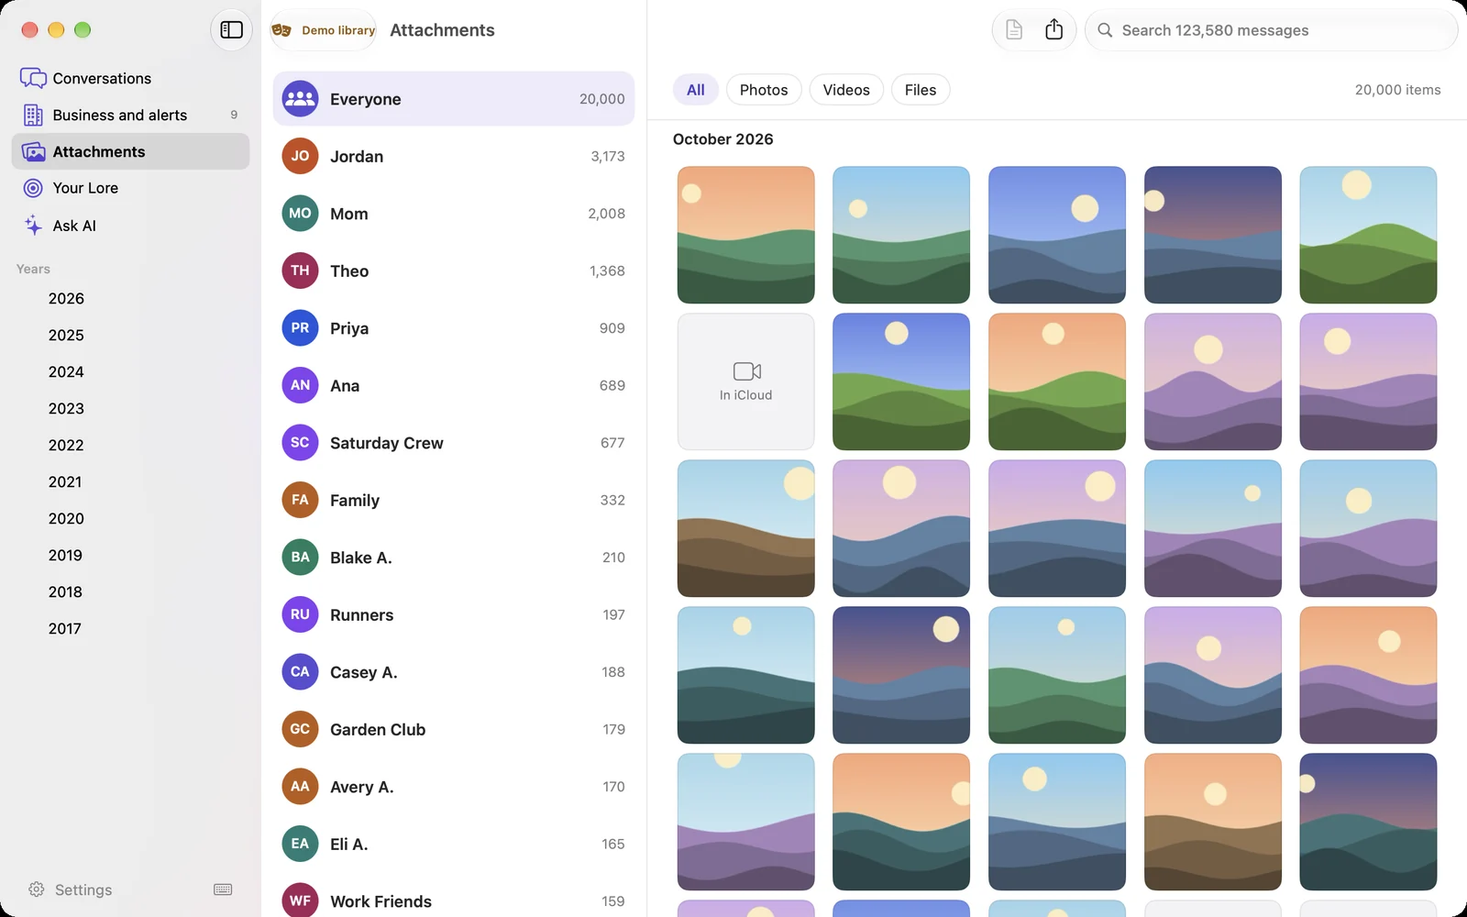
Task: Select the Eli A. row
Action: (454, 844)
